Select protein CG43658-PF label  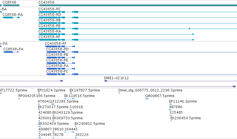pos(55,44)
